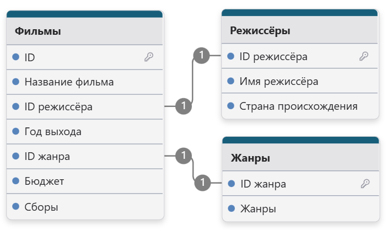Viewport: 387px width, 230px height.
Task: Select the Режиссёры table header
Action: (x=300, y=30)
